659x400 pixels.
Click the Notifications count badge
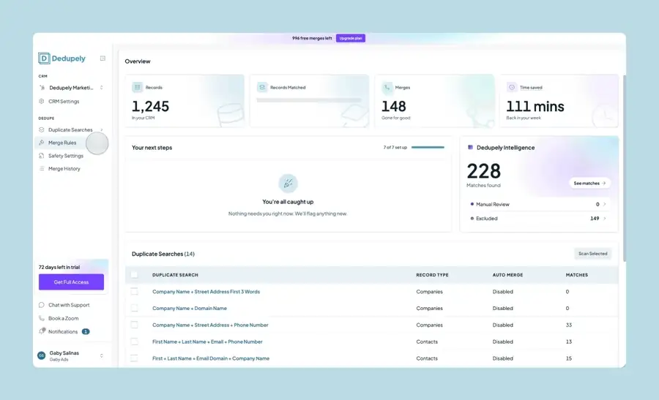pos(86,331)
